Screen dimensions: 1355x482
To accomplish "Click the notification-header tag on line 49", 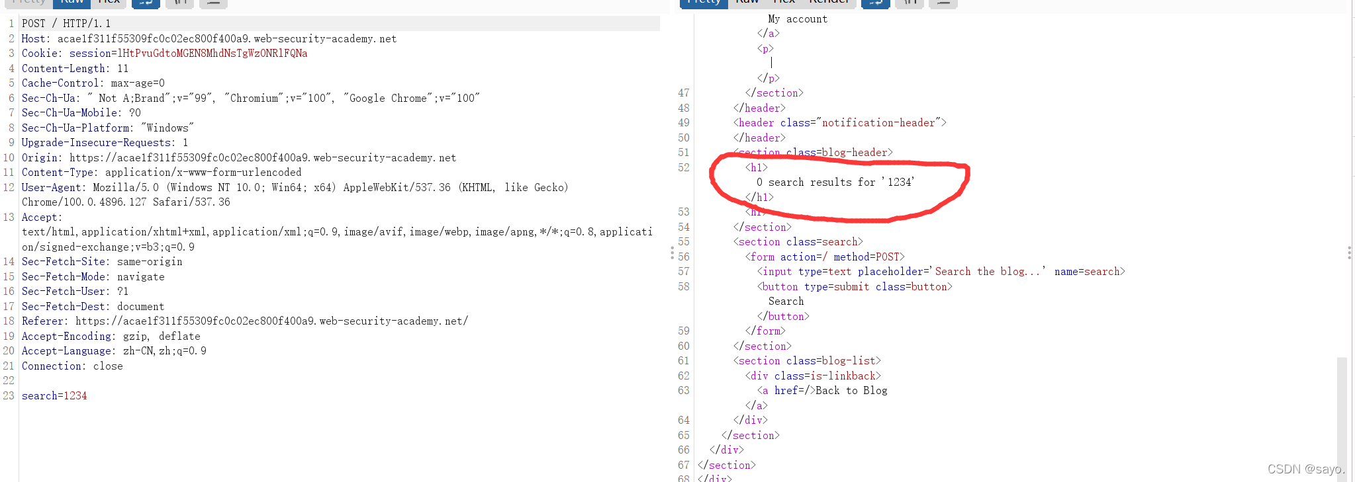I will 840,123.
